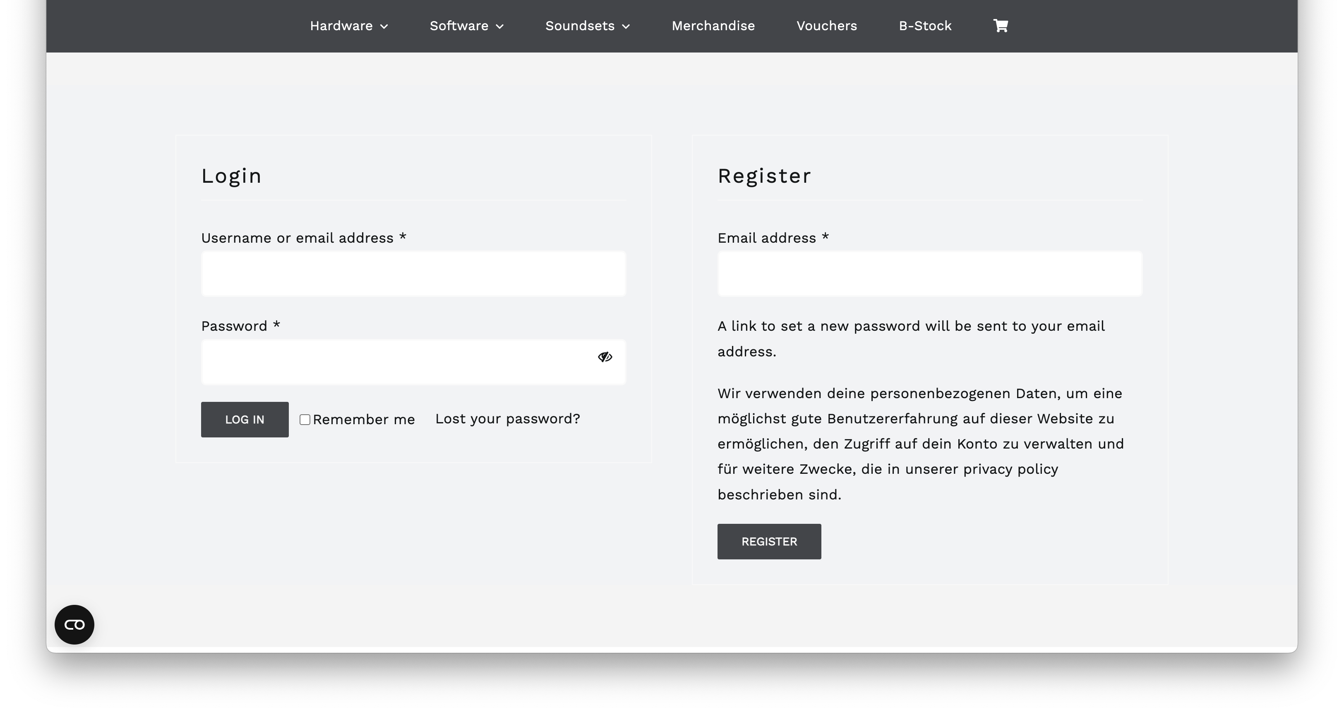Viewport: 1344px width, 714px height.
Task: Open the shopping cart icon
Action: coord(1000,26)
